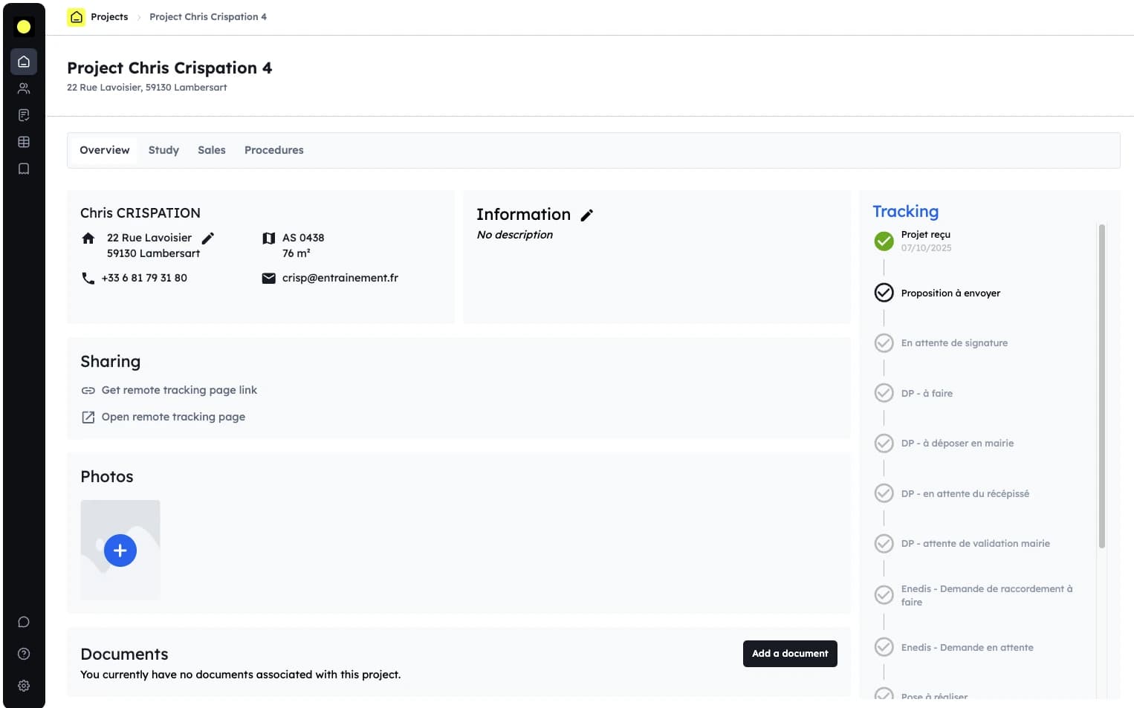Mark 'DP - à faire' step complete
Screen dimensions: 1134x708
[x=884, y=393]
